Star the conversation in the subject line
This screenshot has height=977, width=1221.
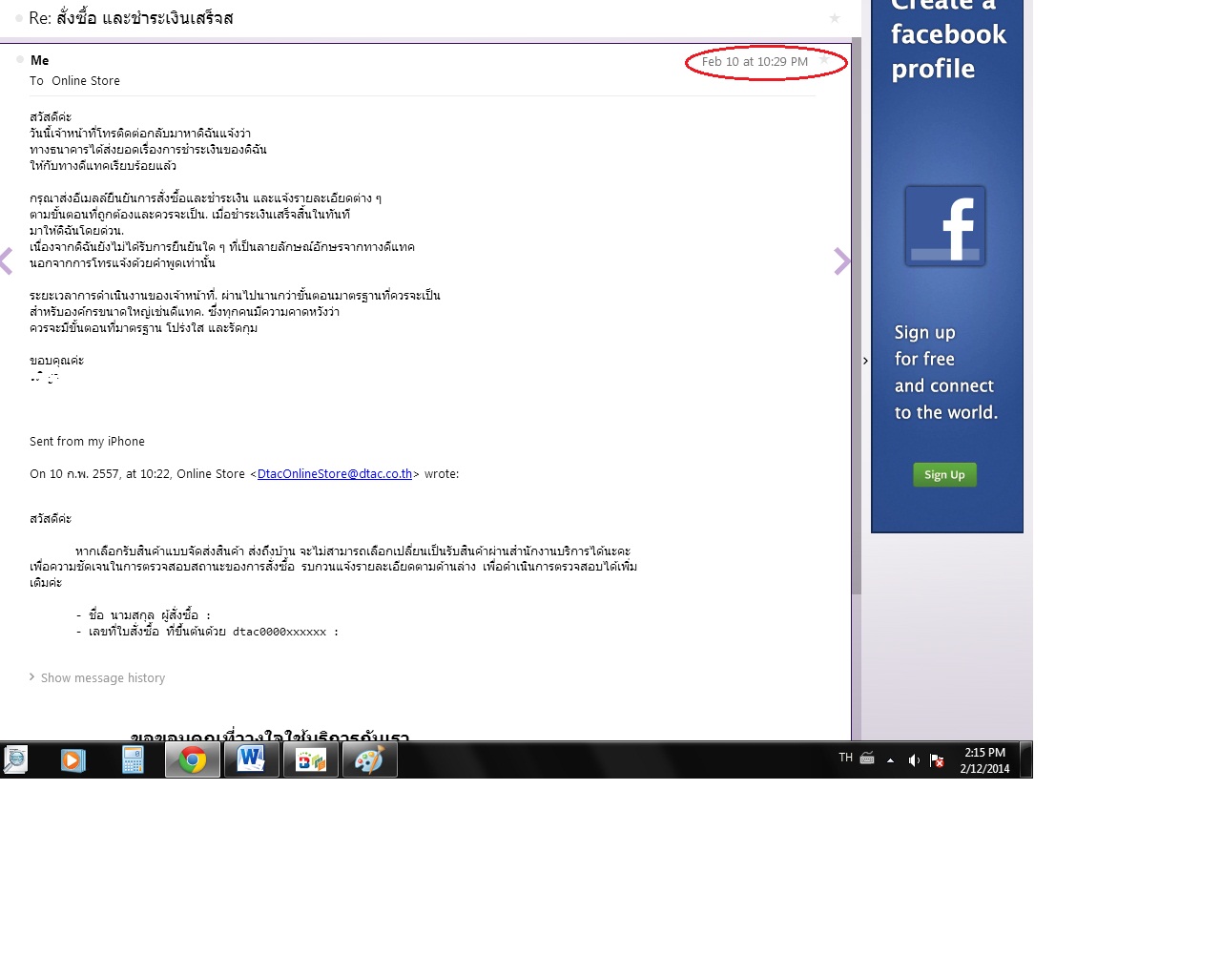tap(835, 18)
